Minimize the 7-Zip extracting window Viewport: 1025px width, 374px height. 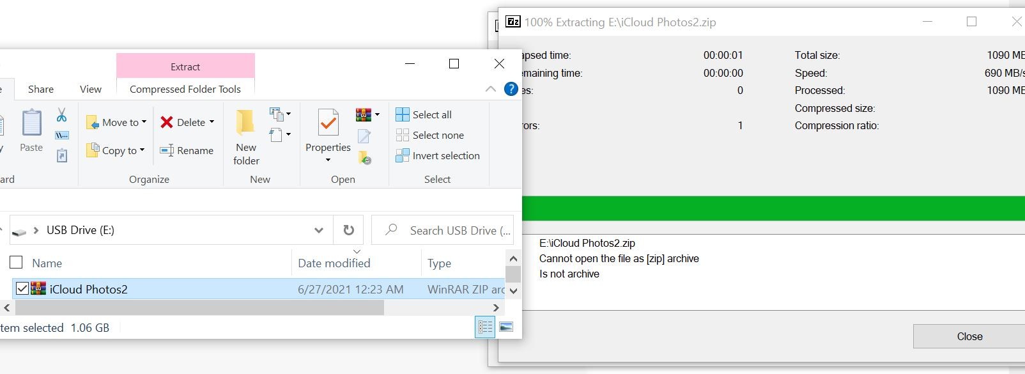coord(928,22)
